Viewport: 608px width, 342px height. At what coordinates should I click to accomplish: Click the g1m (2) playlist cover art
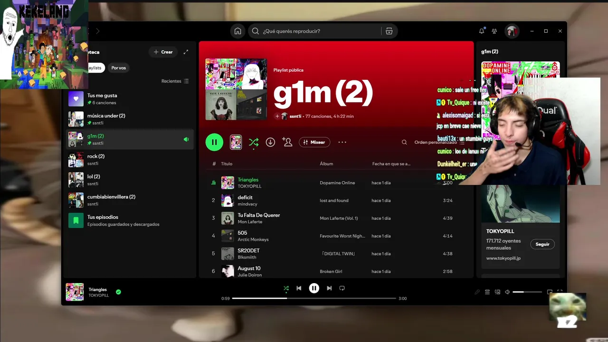236,89
